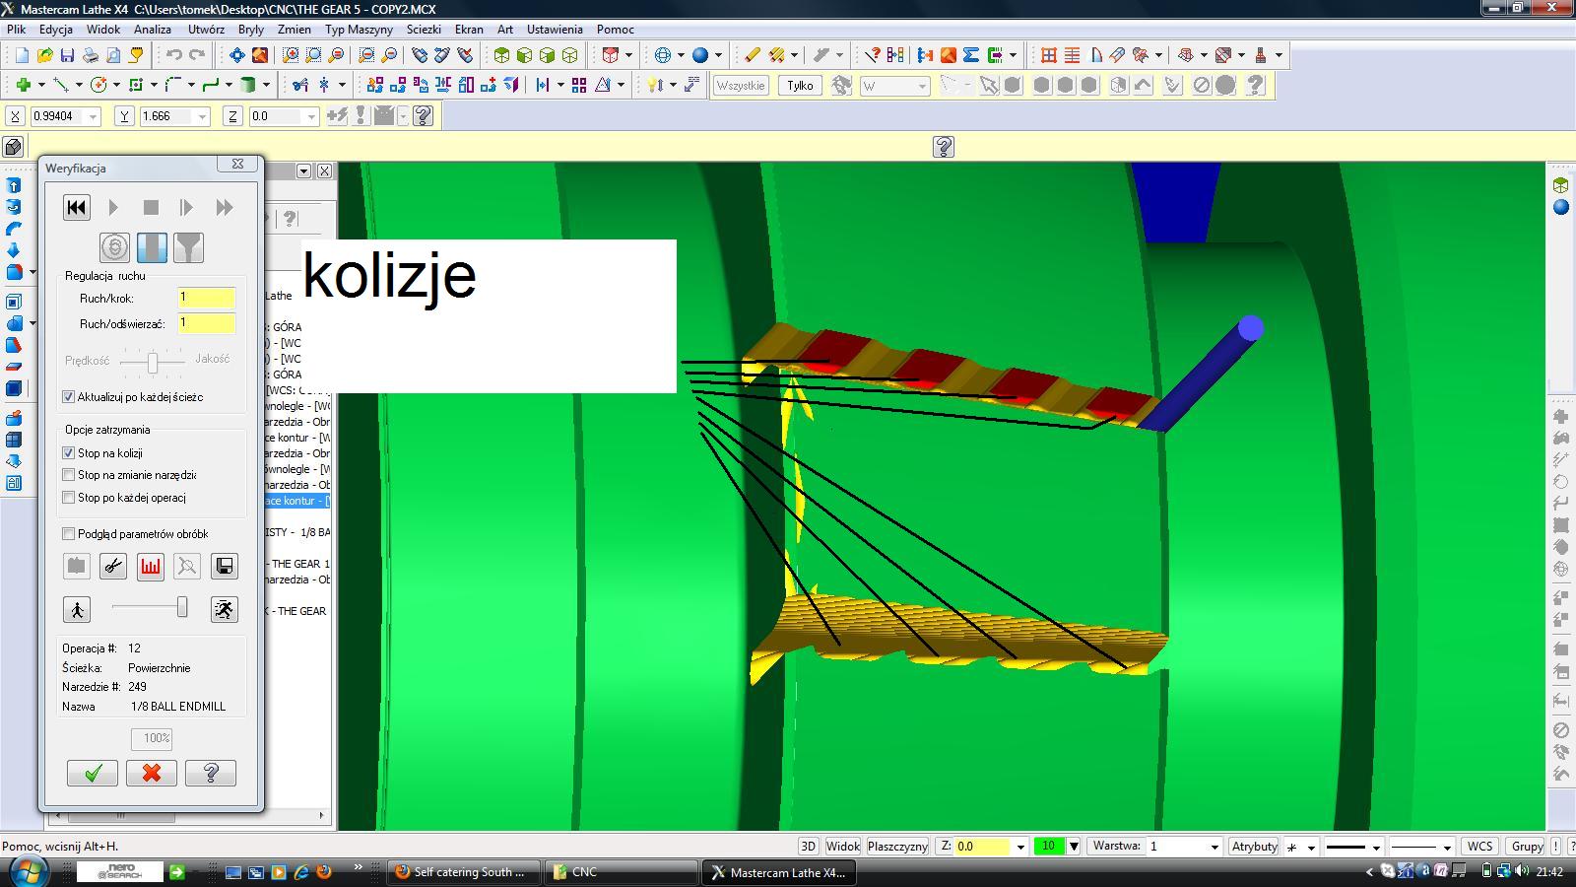Open Z coordinate value dropdown

311,116
